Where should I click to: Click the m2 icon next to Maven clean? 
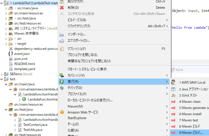[x=173, y=102]
